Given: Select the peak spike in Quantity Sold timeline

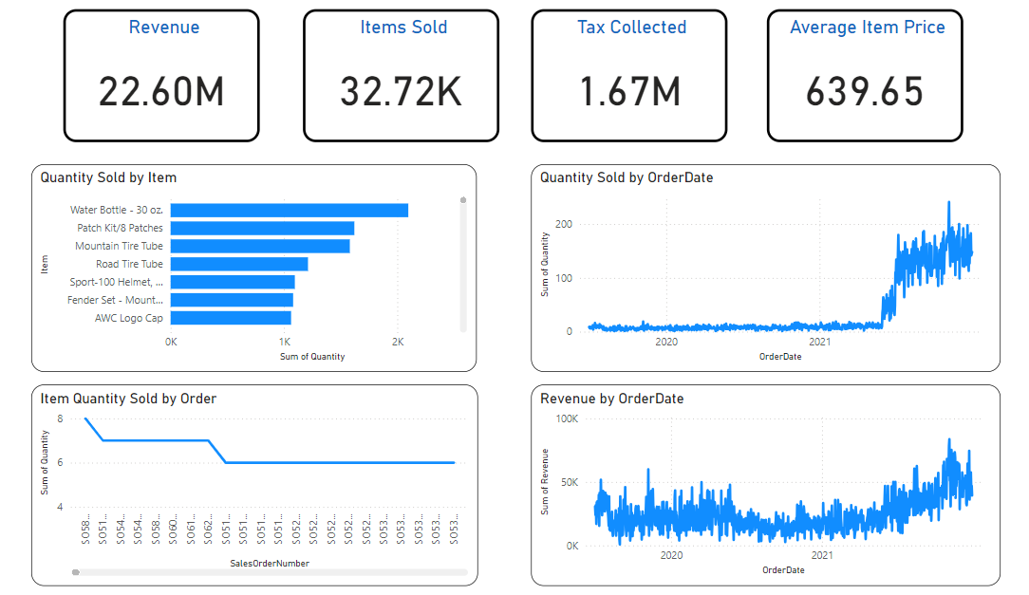Looking at the screenshot, I should (950, 202).
